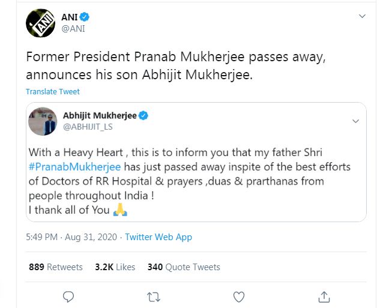This screenshot has width=383, height=308.
Task: View the 889 Retweets list
Action: [x=56, y=267]
